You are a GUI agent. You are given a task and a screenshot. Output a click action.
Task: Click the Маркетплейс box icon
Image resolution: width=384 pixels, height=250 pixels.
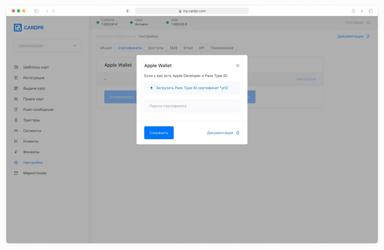[x=16, y=173]
